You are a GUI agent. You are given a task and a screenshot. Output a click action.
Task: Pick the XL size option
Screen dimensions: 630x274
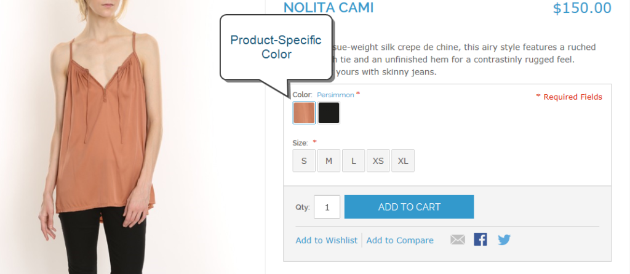point(403,161)
